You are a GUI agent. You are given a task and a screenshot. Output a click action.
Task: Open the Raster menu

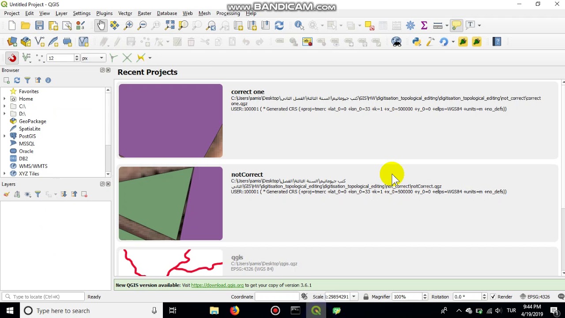(144, 13)
